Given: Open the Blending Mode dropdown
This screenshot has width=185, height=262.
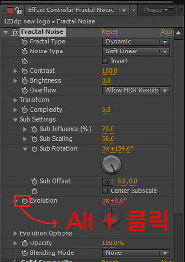Looking at the screenshot, I should (136, 253).
